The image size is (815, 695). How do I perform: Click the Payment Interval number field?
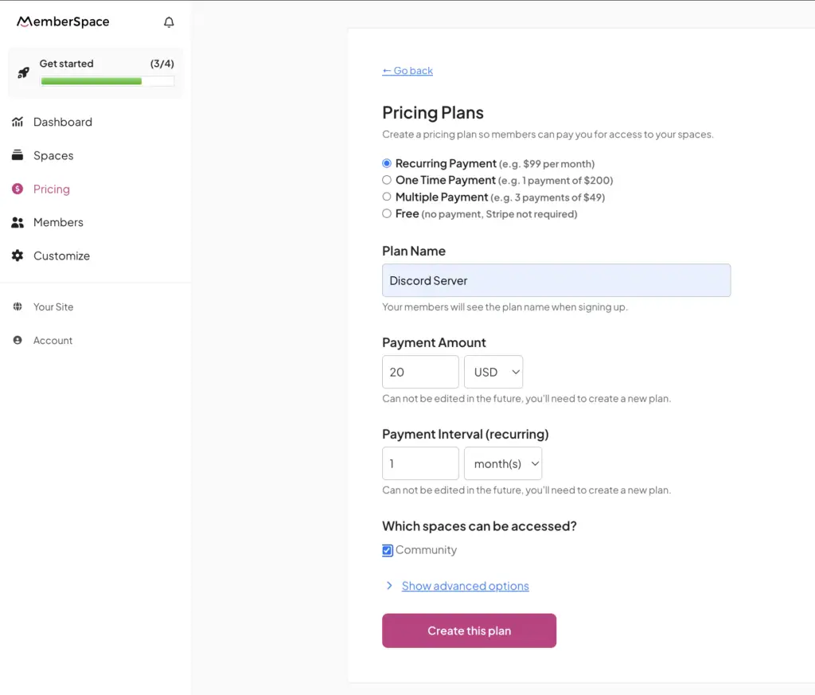420,463
